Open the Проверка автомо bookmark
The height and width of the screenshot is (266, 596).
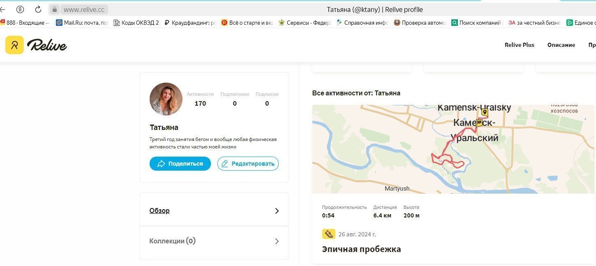pos(420,23)
